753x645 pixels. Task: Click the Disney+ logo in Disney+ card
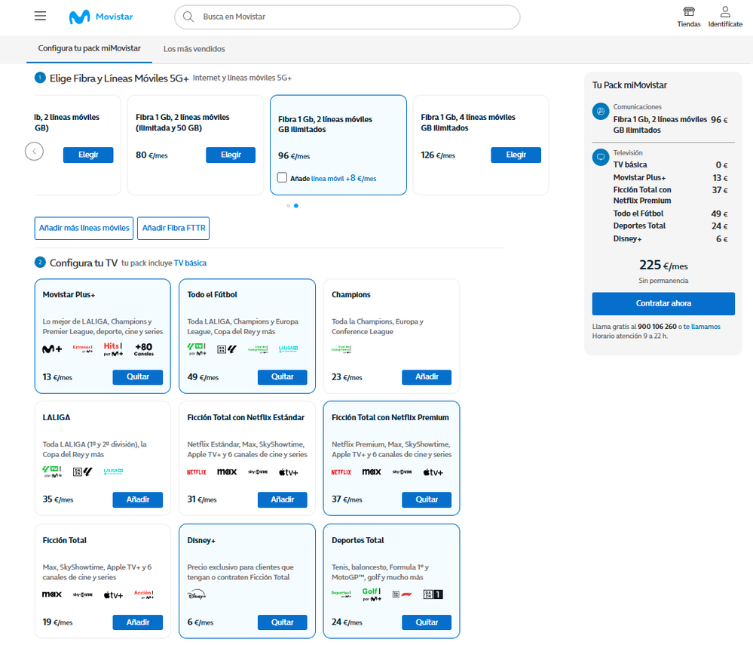click(x=196, y=595)
